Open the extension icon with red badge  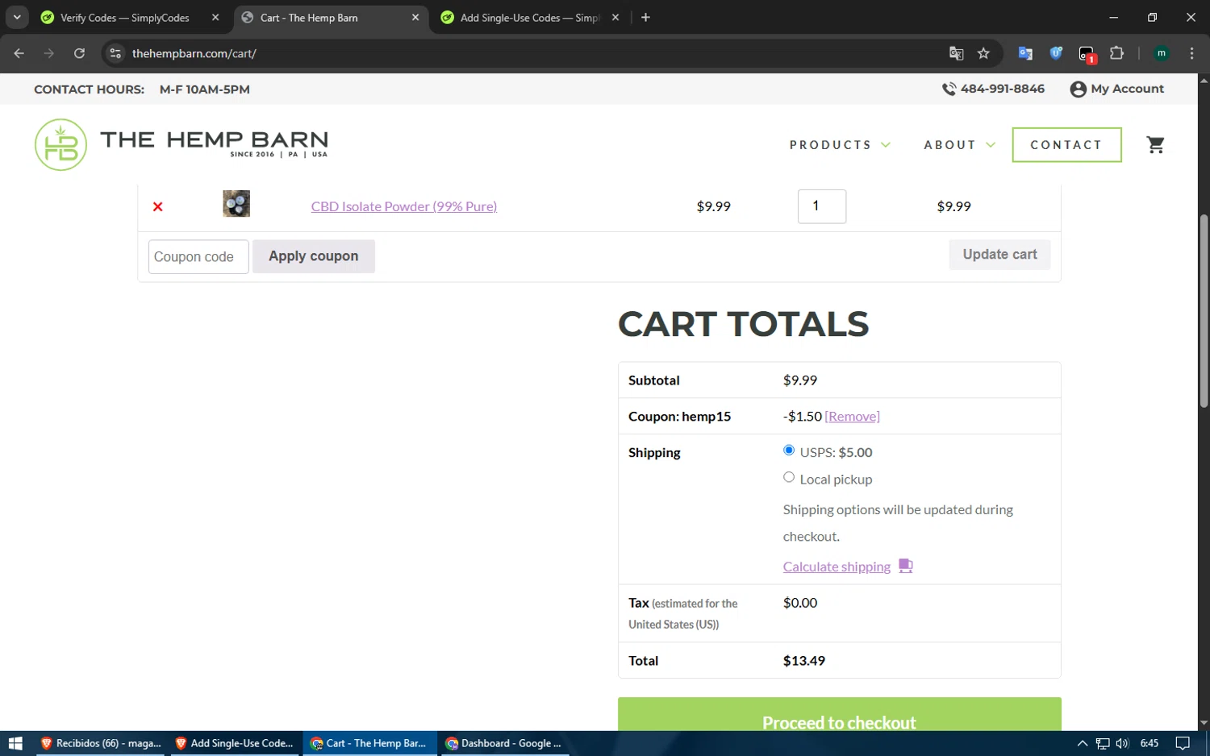coord(1087,54)
